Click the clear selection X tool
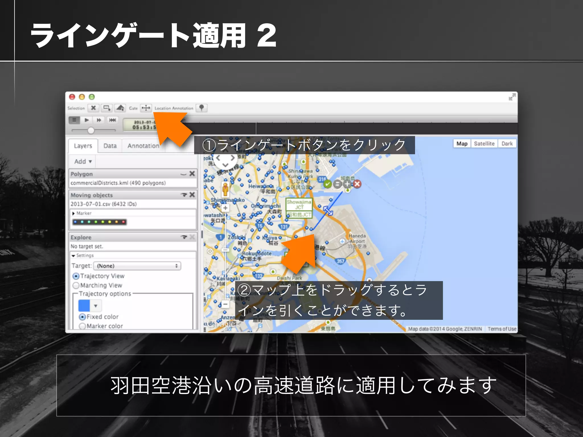 pyautogui.click(x=93, y=108)
